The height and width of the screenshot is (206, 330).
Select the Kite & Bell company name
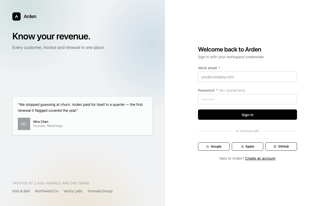click(x=21, y=191)
